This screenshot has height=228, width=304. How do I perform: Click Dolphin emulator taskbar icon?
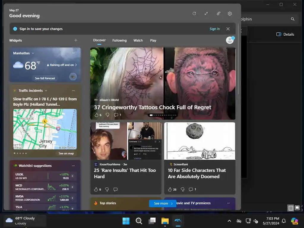[x=178, y=221]
